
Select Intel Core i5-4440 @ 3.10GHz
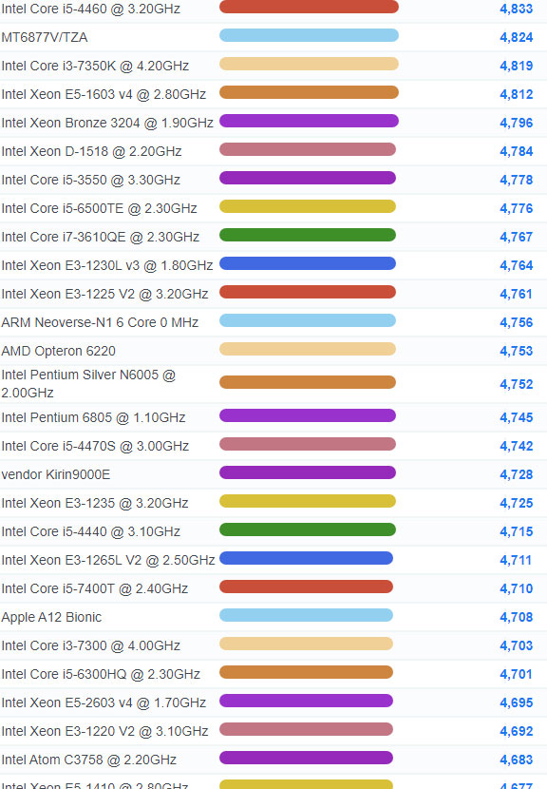pyautogui.click(x=90, y=532)
